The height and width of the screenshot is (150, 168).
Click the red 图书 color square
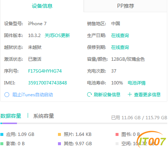[x=117, y=134]
